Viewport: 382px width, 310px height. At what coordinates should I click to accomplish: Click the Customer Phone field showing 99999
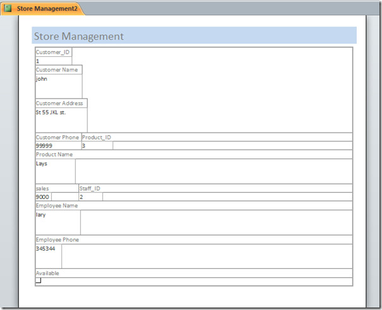click(58, 146)
